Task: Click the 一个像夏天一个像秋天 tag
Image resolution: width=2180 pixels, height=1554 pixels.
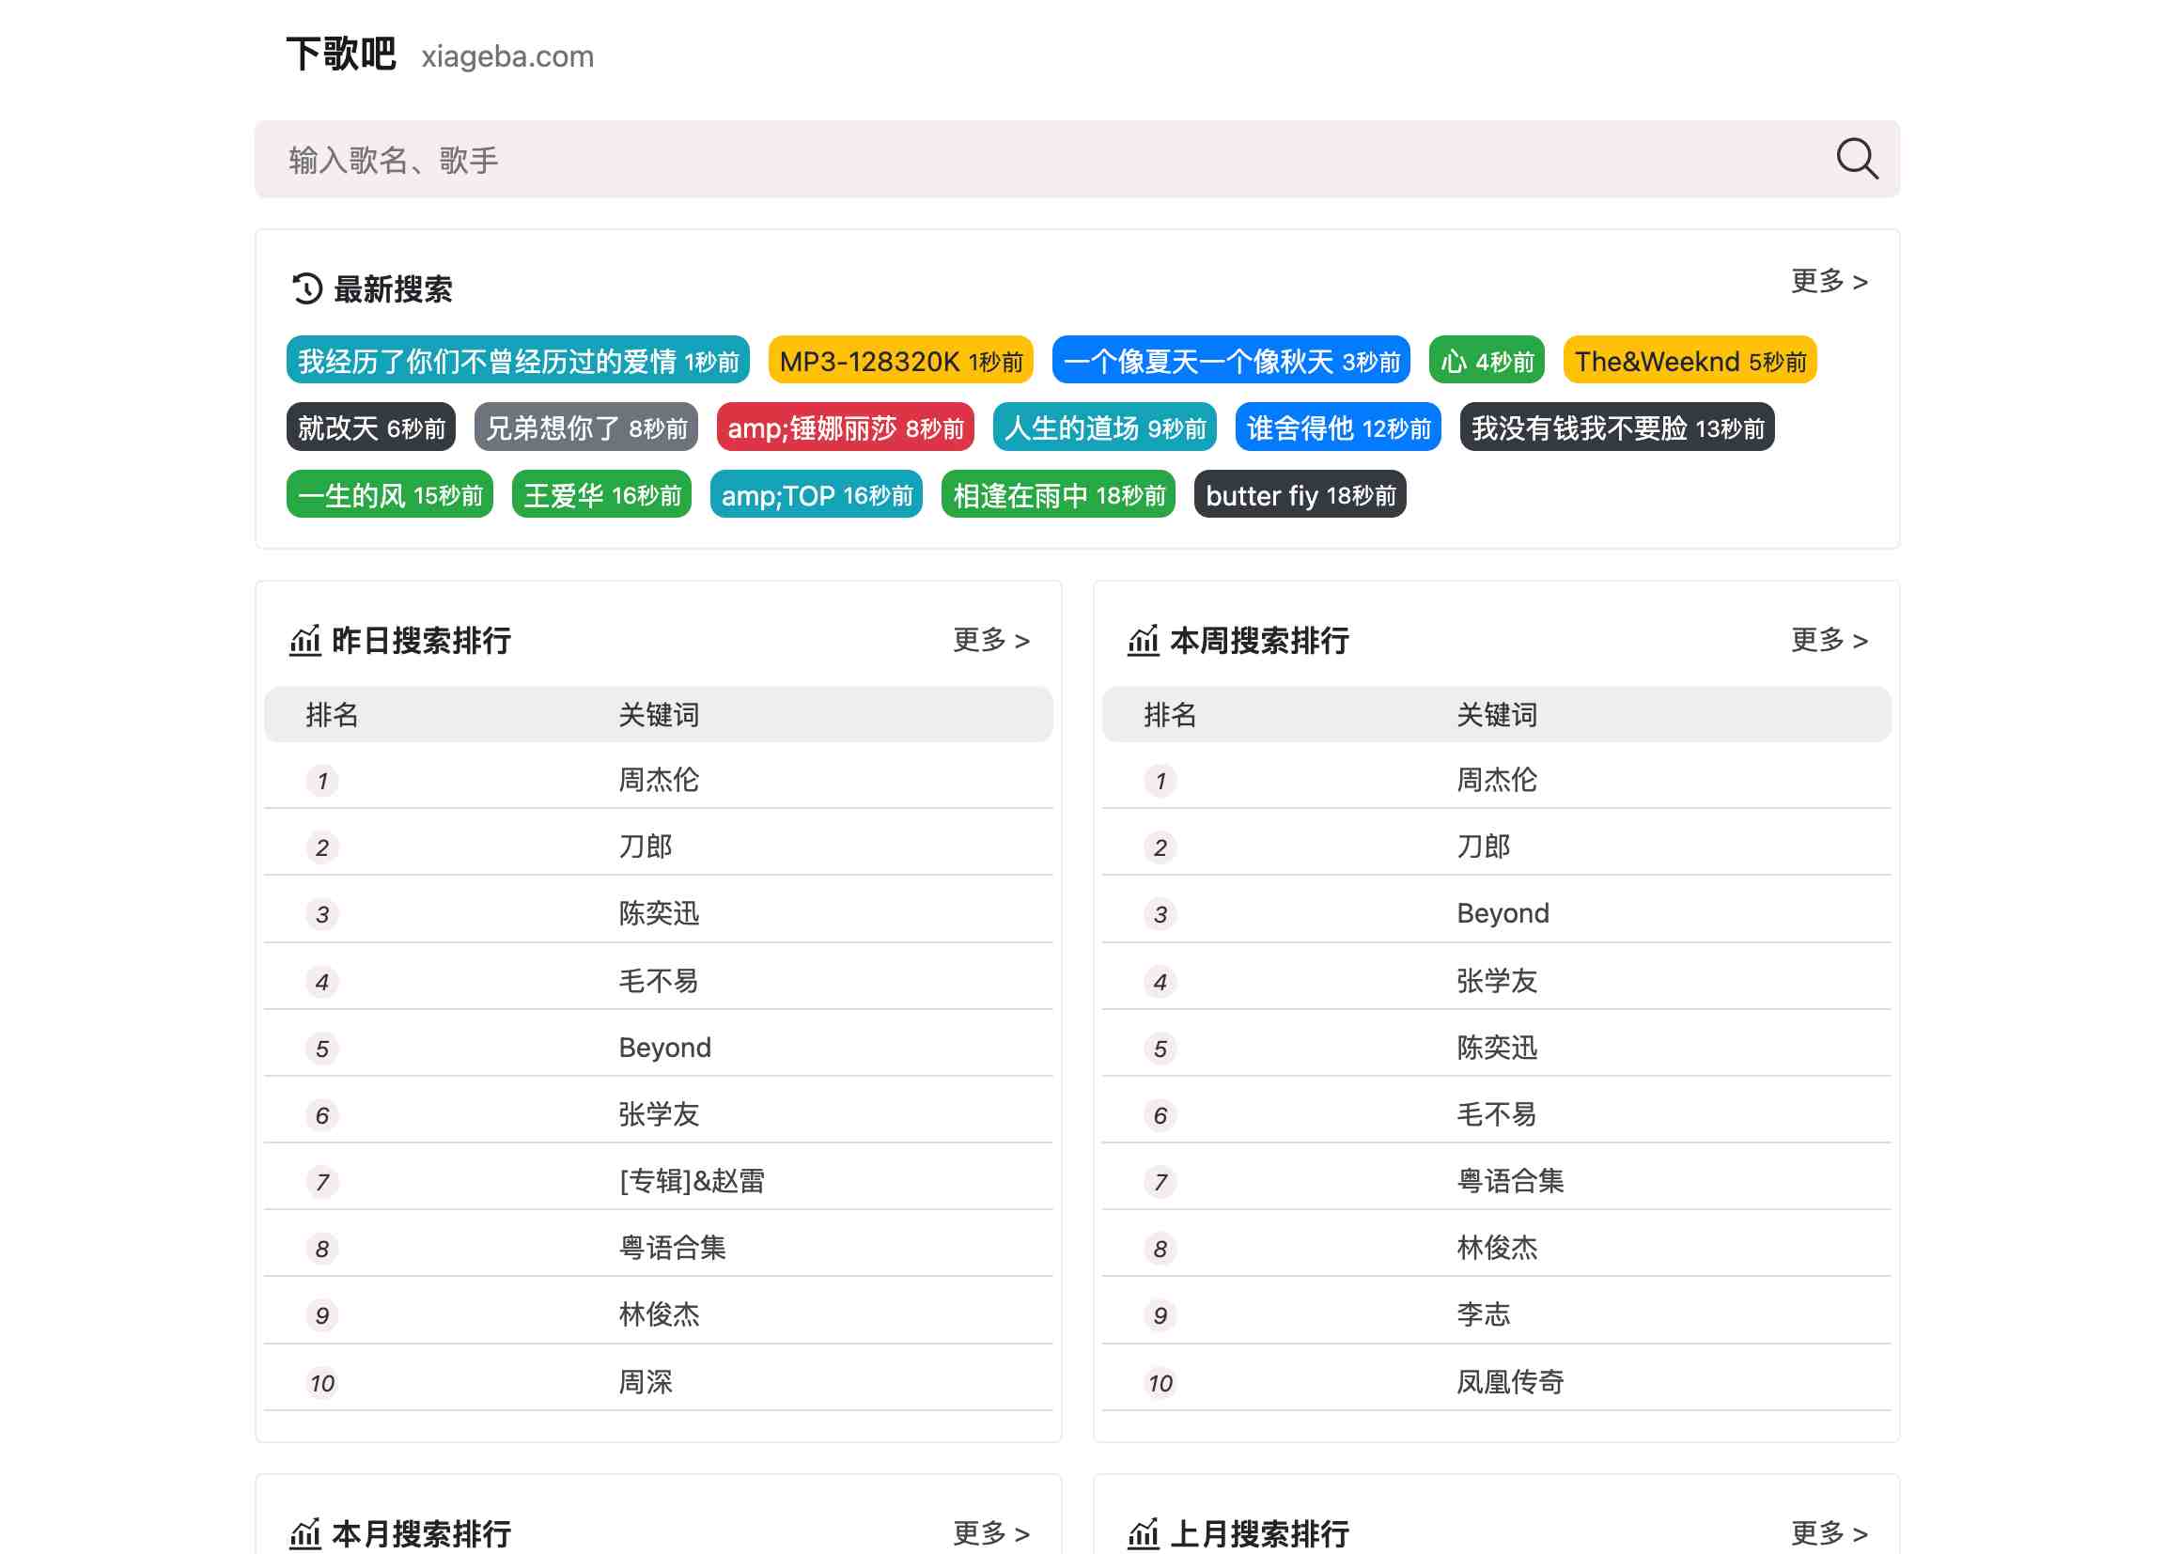Action: coord(1231,361)
